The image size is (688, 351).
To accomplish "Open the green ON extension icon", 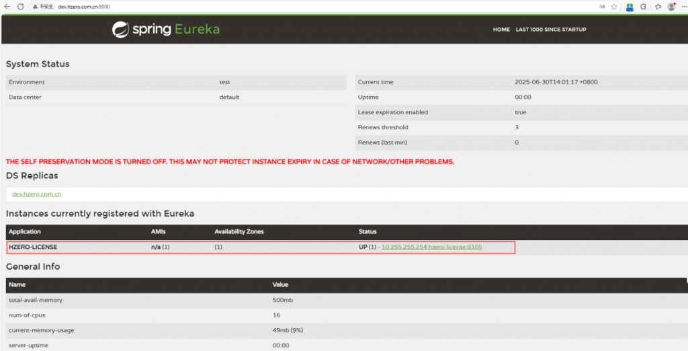I will 630,7.
